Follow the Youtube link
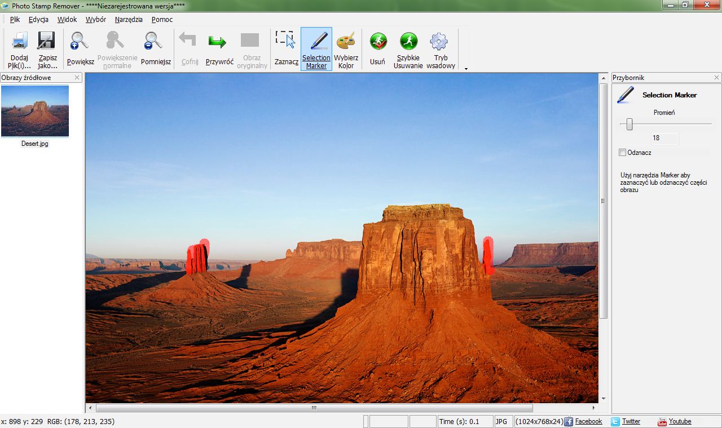722x428 pixels. [680, 421]
